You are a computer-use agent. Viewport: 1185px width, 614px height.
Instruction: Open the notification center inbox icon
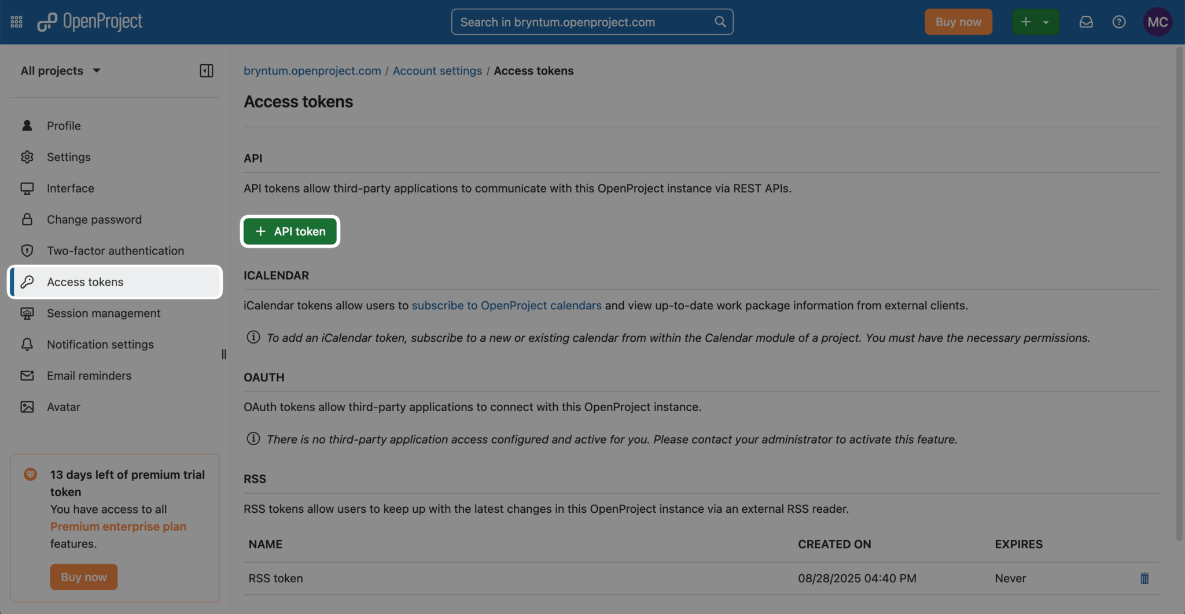1086,22
